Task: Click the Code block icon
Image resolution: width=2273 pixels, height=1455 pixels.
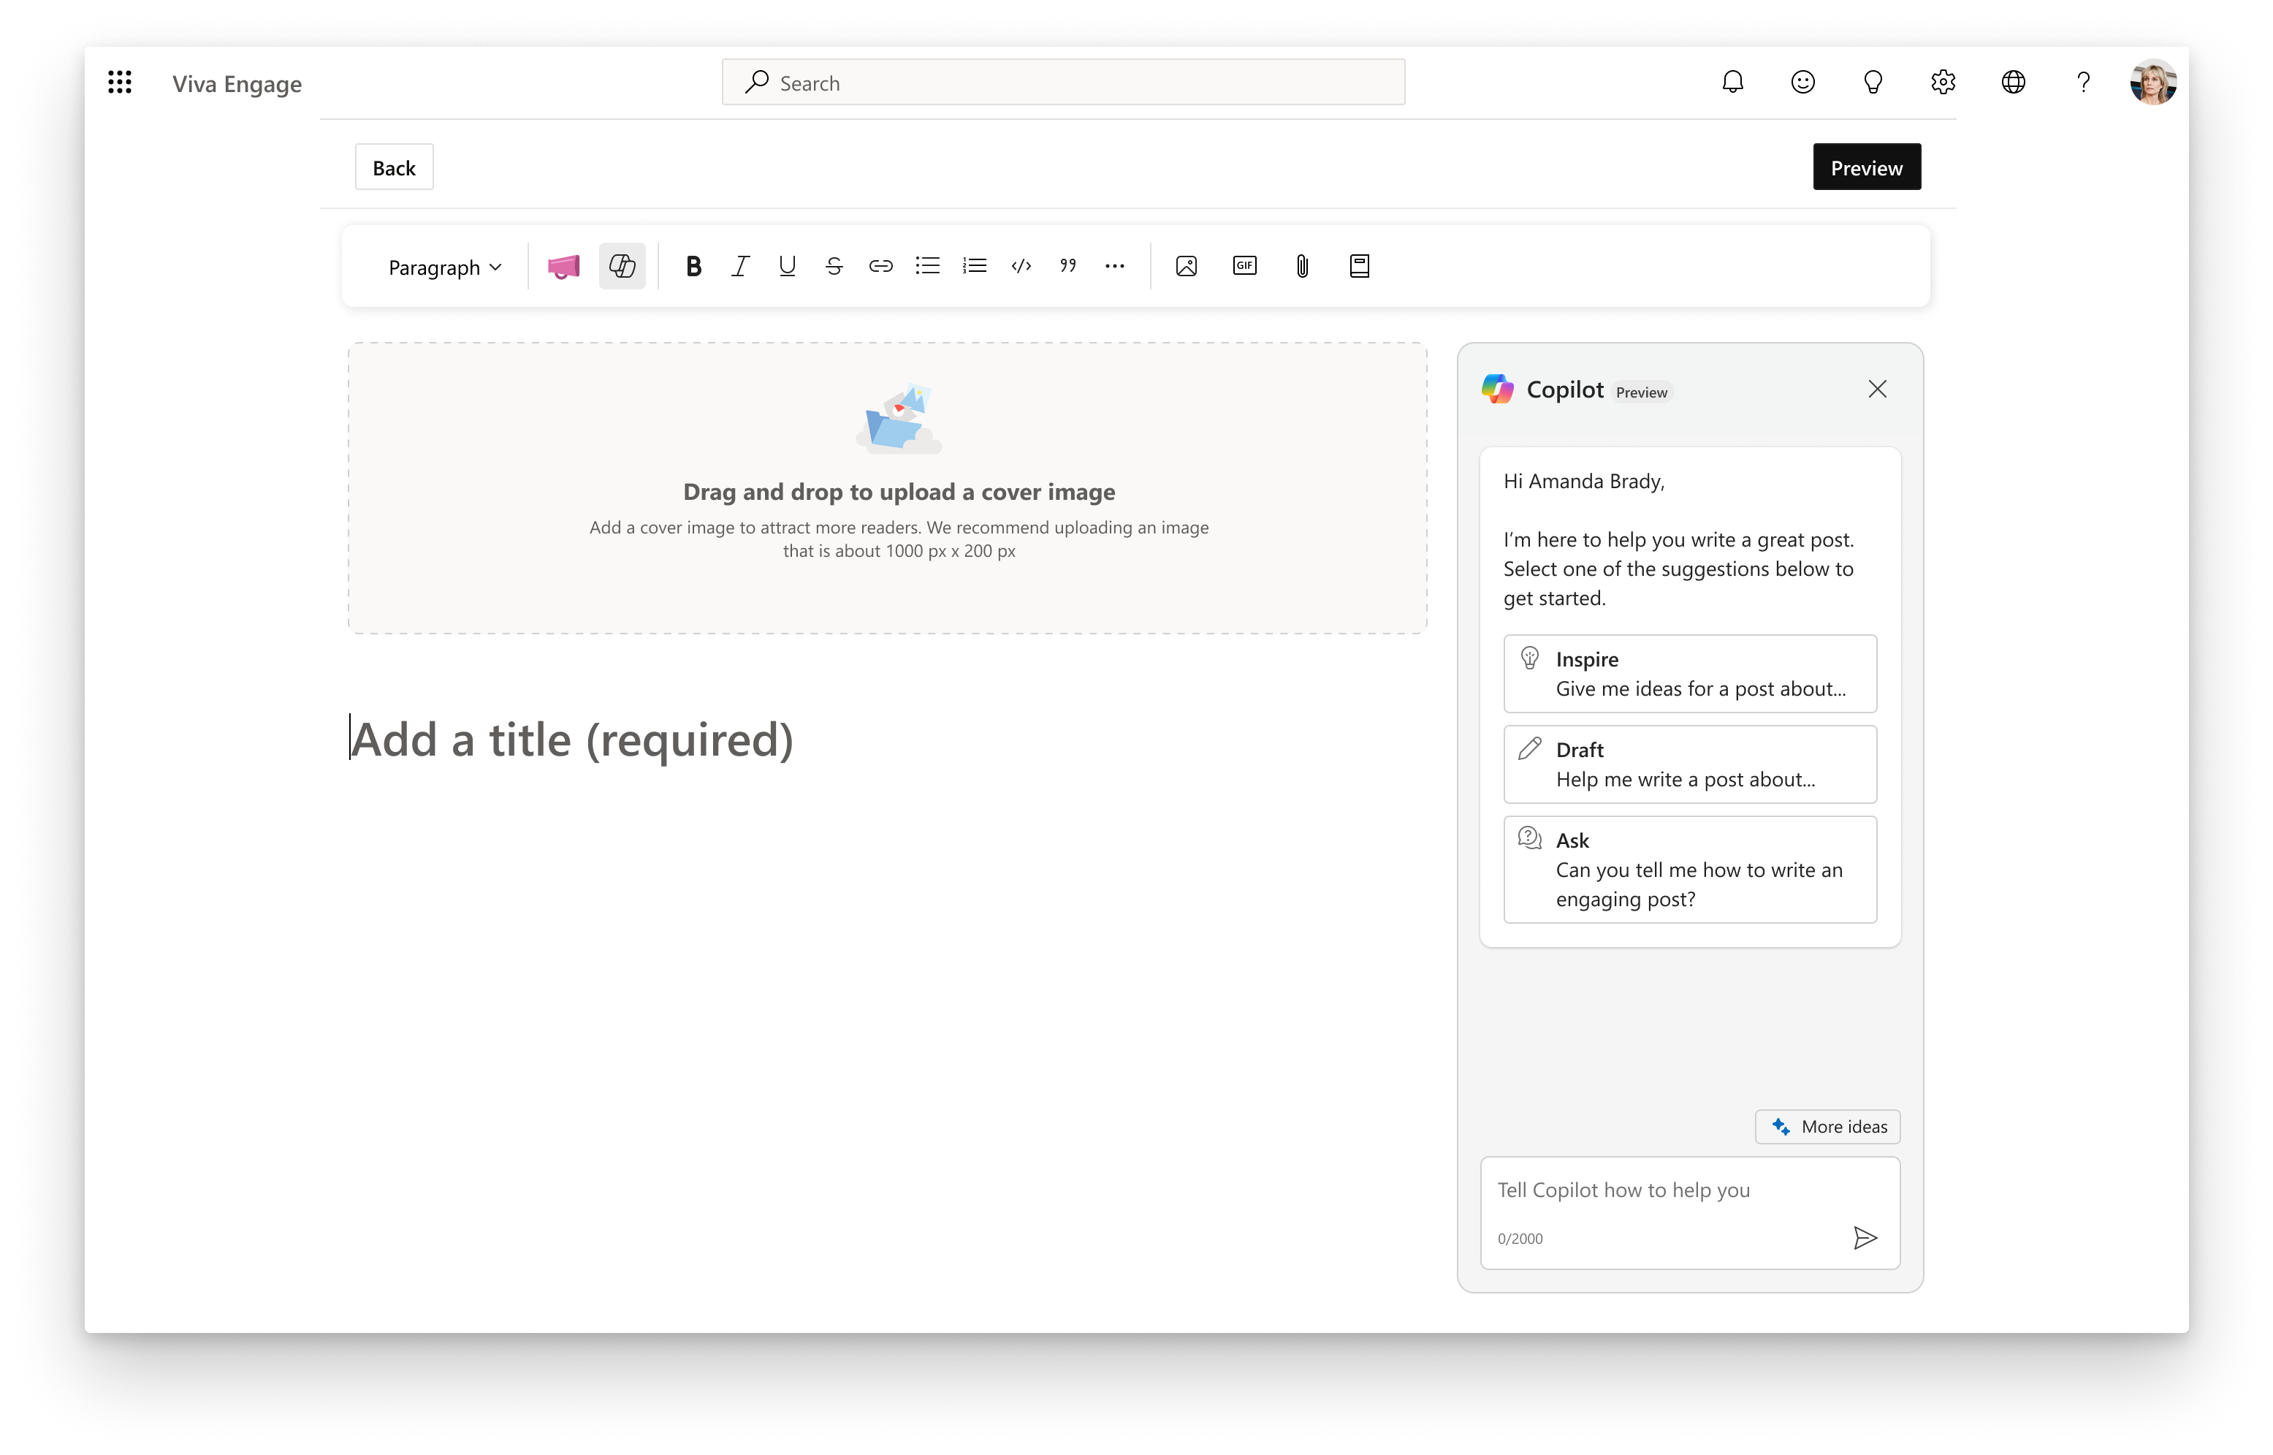Action: click(1022, 265)
